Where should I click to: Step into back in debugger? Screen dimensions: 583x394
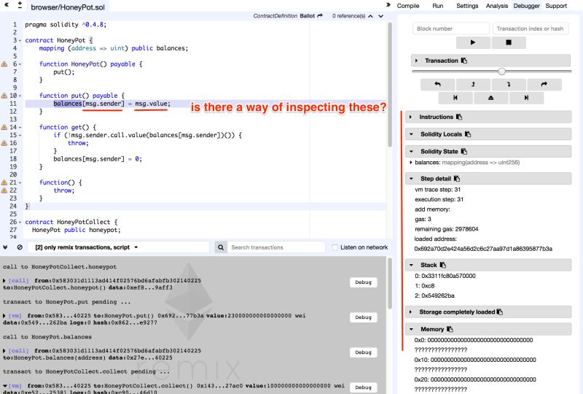pyautogui.click(x=473, y=85)
